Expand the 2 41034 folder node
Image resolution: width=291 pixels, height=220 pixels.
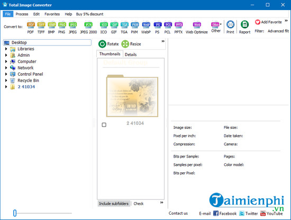pos(6,87)
